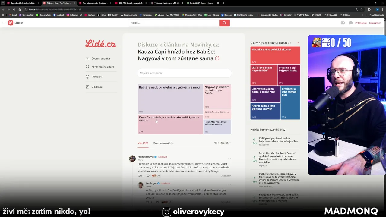
Task: Click the Přihlásit se link in header
Action: pos(361,23)
